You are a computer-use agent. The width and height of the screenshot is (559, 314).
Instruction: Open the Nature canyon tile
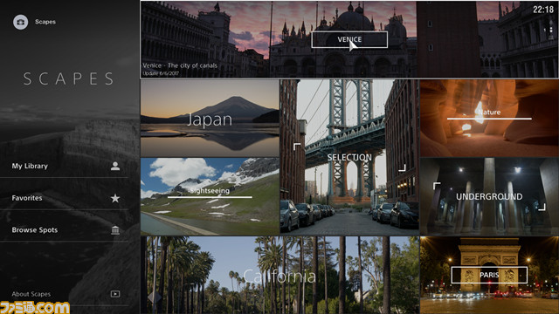click(x=489, y=118)
